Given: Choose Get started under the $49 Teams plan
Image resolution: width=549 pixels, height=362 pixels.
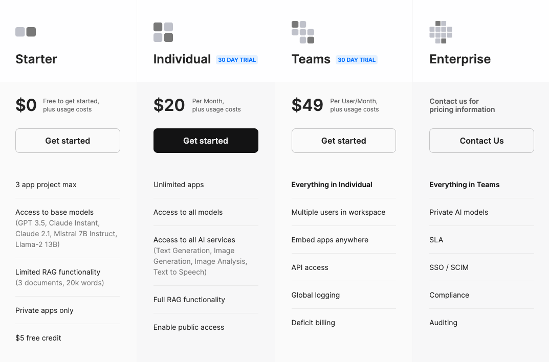Looking at the screenshot, I should (343, 141).
